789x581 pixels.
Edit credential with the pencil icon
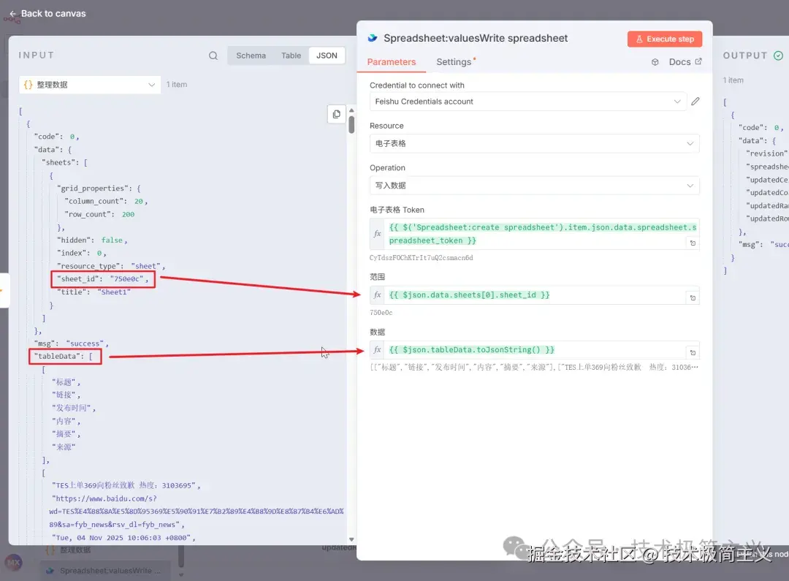point(695,102)
